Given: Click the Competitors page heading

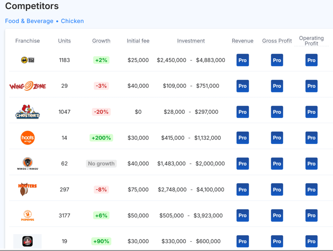Looking at the screenshot, I should [x=32, y=6].
